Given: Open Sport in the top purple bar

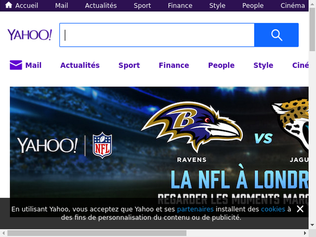Looking at the screenshot, I should coord(142,6).
